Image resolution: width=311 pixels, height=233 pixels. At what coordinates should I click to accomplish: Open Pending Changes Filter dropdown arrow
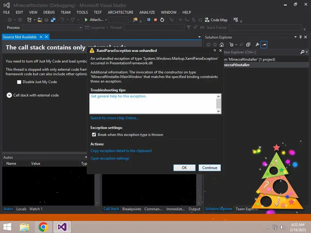[x=236, y=45]
